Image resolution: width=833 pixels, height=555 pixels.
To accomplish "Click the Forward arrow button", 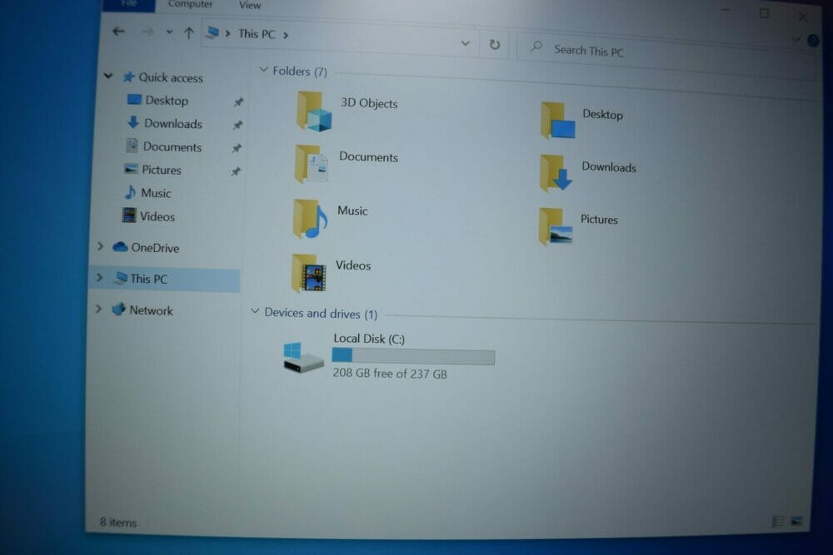I will click(x=147, y=32).
